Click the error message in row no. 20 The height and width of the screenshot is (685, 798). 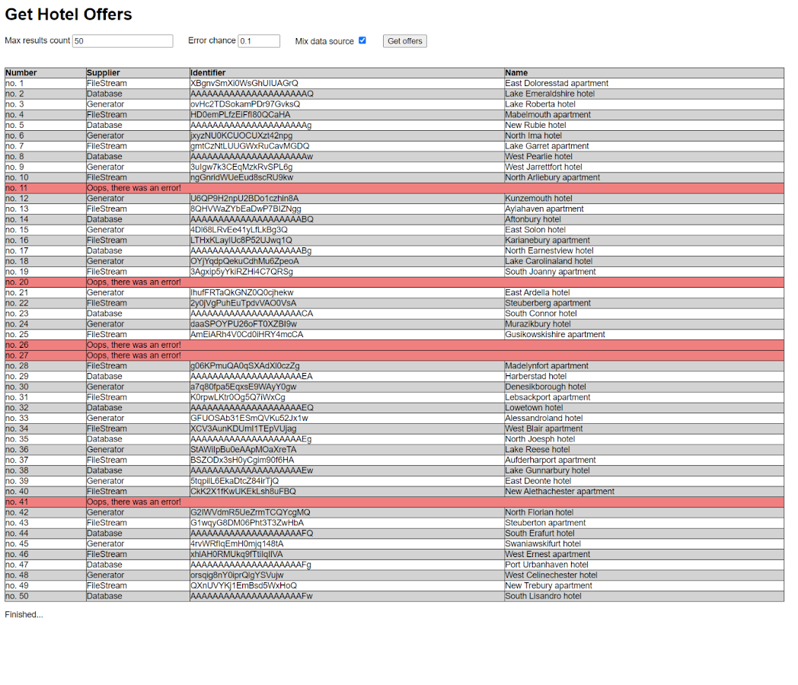(x=134, y=282)
